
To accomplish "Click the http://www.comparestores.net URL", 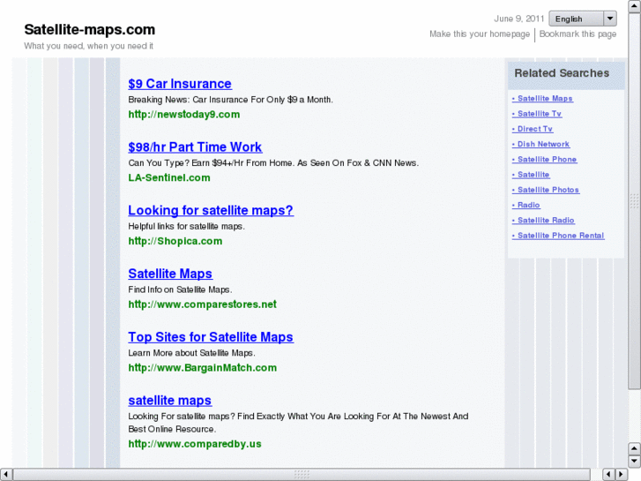I will coord(203,304).
